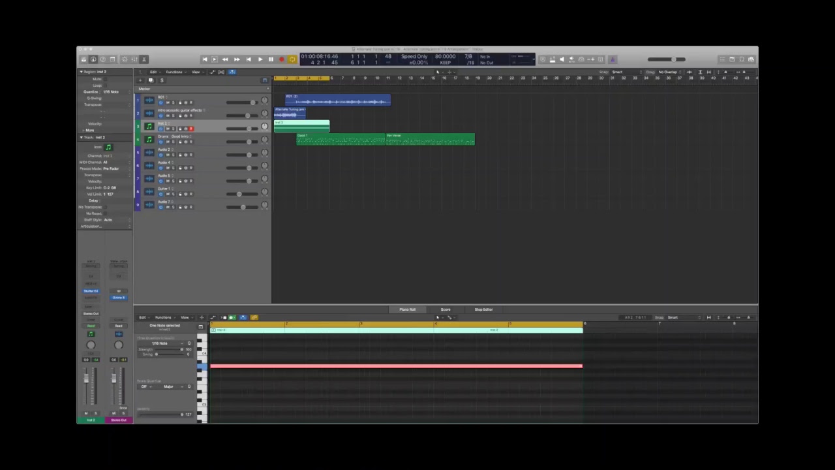This screenshot has width=835, height=470.
Task: Solo the Drums Good Intro track
Action: tap(174, 142)
